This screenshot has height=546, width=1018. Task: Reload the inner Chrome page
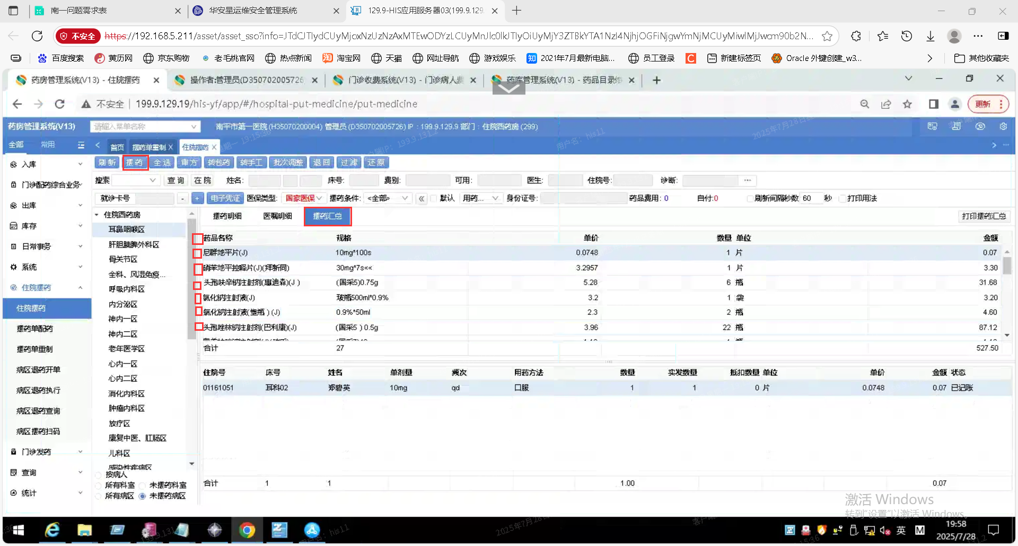tap(60, 104)
